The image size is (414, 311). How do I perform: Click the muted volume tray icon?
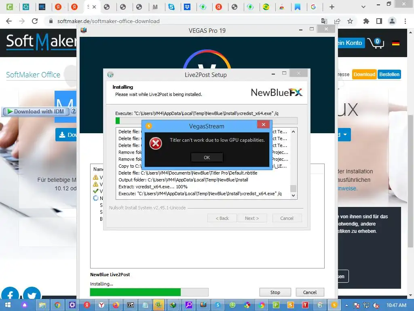[376, 305]
